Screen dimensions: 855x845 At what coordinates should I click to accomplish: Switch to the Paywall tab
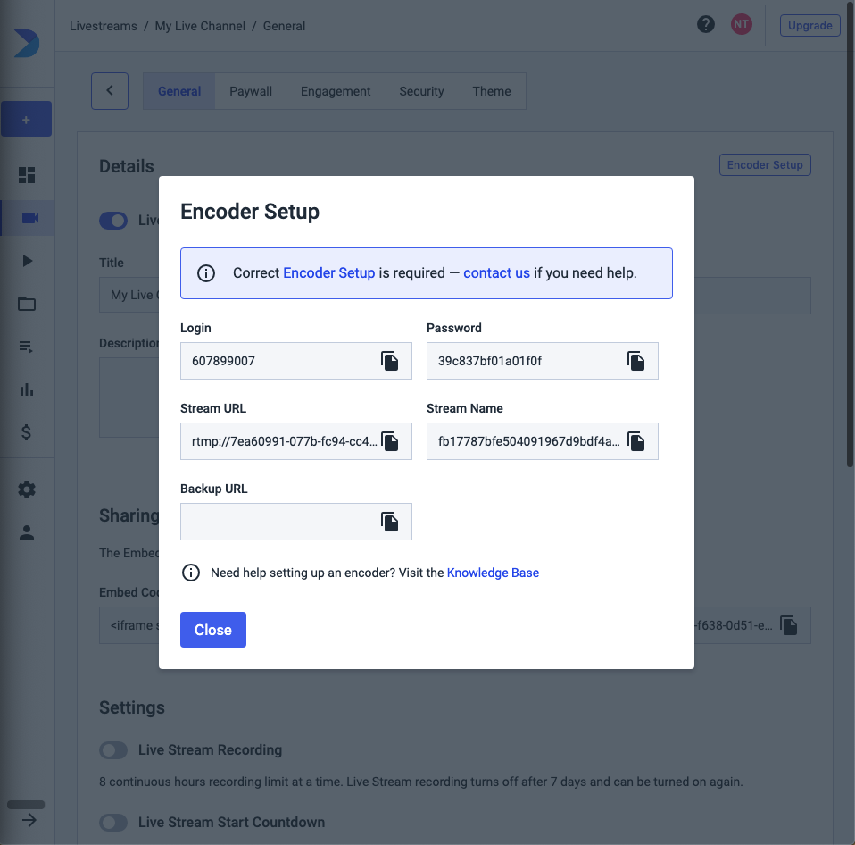click(x=251, y=91)
